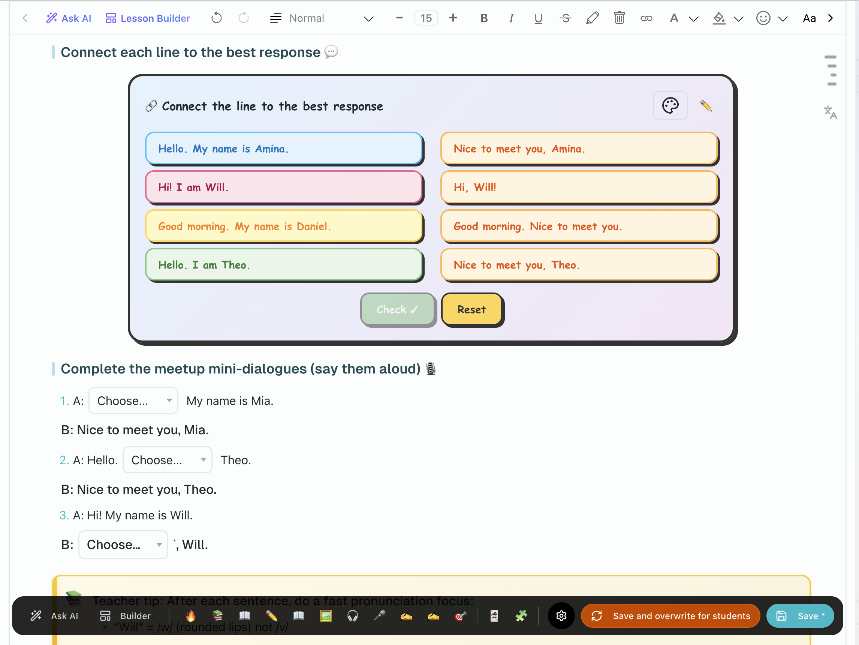Click Ask AI in bottom toolbar
Screen dimensions: 859x645
[x=55, y=616]
